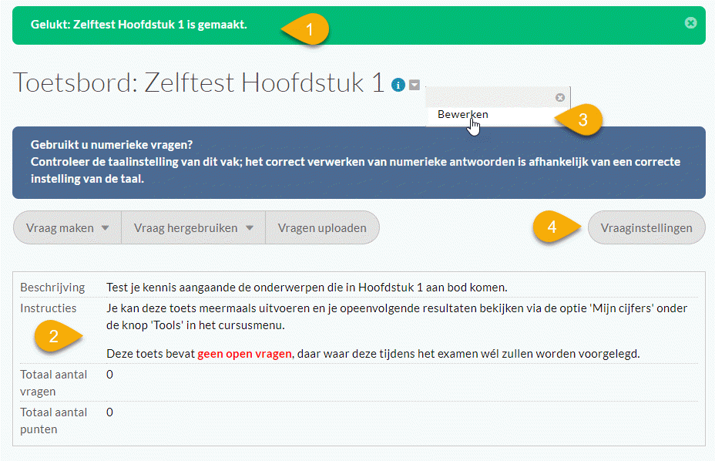Click the orange callout marker numbered 1
The width and height of the screenshot is (715, 461).
(310, 29)
